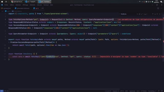Click the Windows Start button
The width and height of the screenshot is (164, 92).
click(2, 2)
